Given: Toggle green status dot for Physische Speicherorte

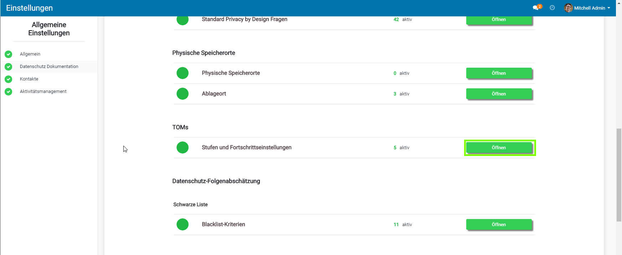Looking at the screenshot, I should [x=183, y=73].
